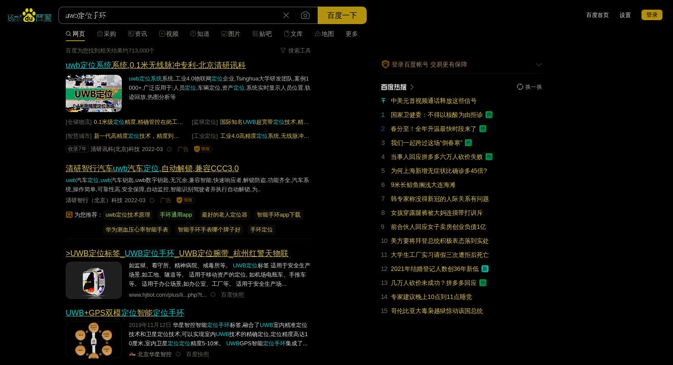The width and height of the screenshot is (673, 365).
Task: Open hot item 为何上海新增无症状比确诊多45倍?
Action: point(439,171)
